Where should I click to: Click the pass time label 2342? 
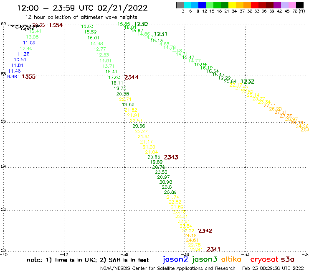tap(205, 231)
